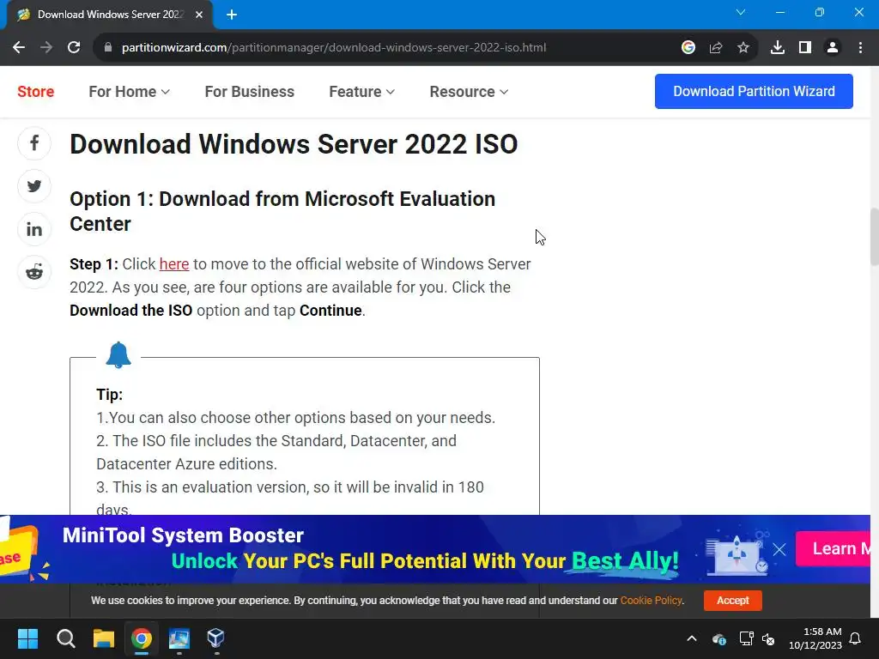Open the For Business menu item
This screenshot has width=879, height=659.
click(x=250, y=91)
